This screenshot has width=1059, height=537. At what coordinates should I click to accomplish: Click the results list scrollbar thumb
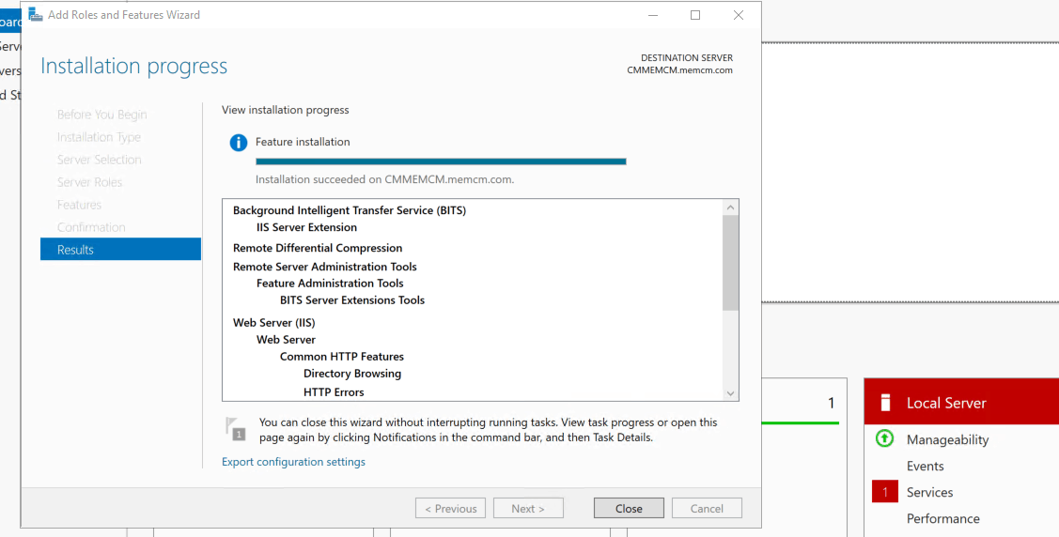tap(730, 263)
